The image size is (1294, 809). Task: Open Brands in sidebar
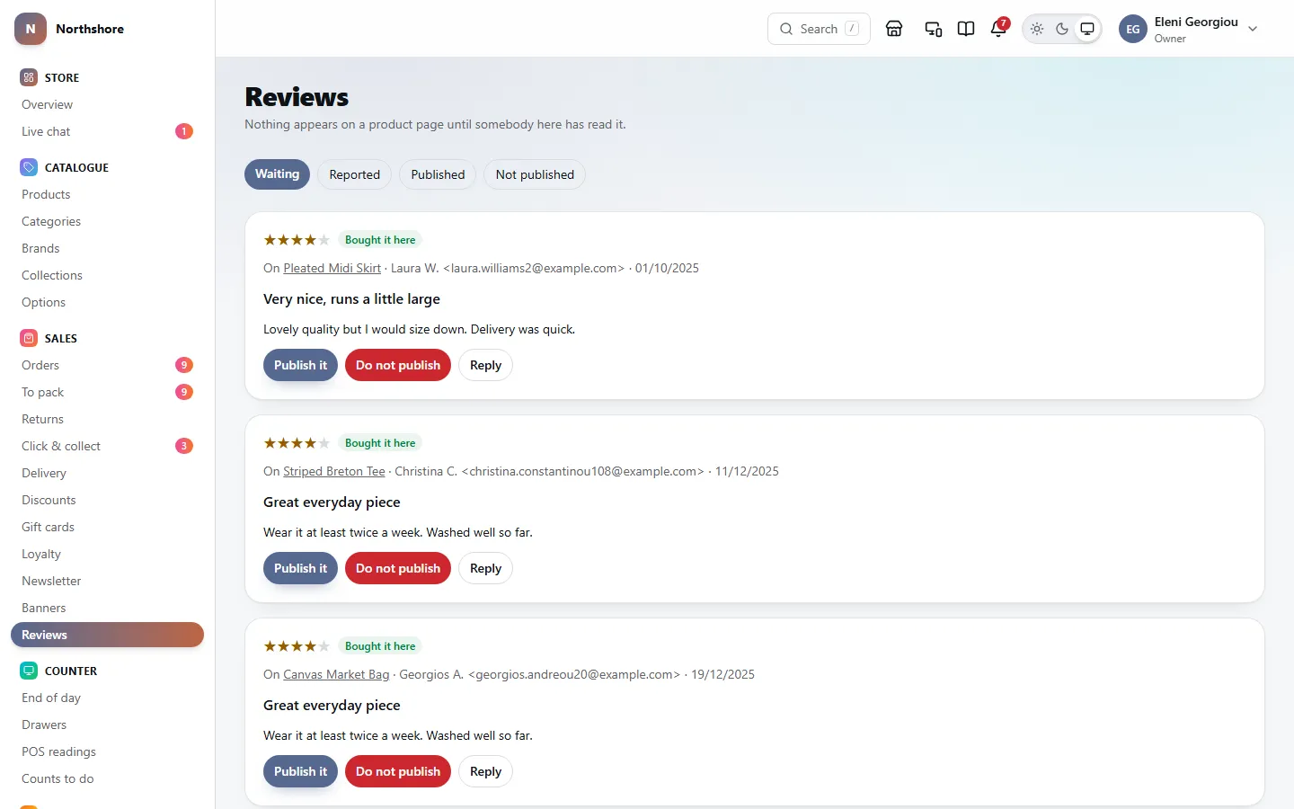[x=107, y=248]
